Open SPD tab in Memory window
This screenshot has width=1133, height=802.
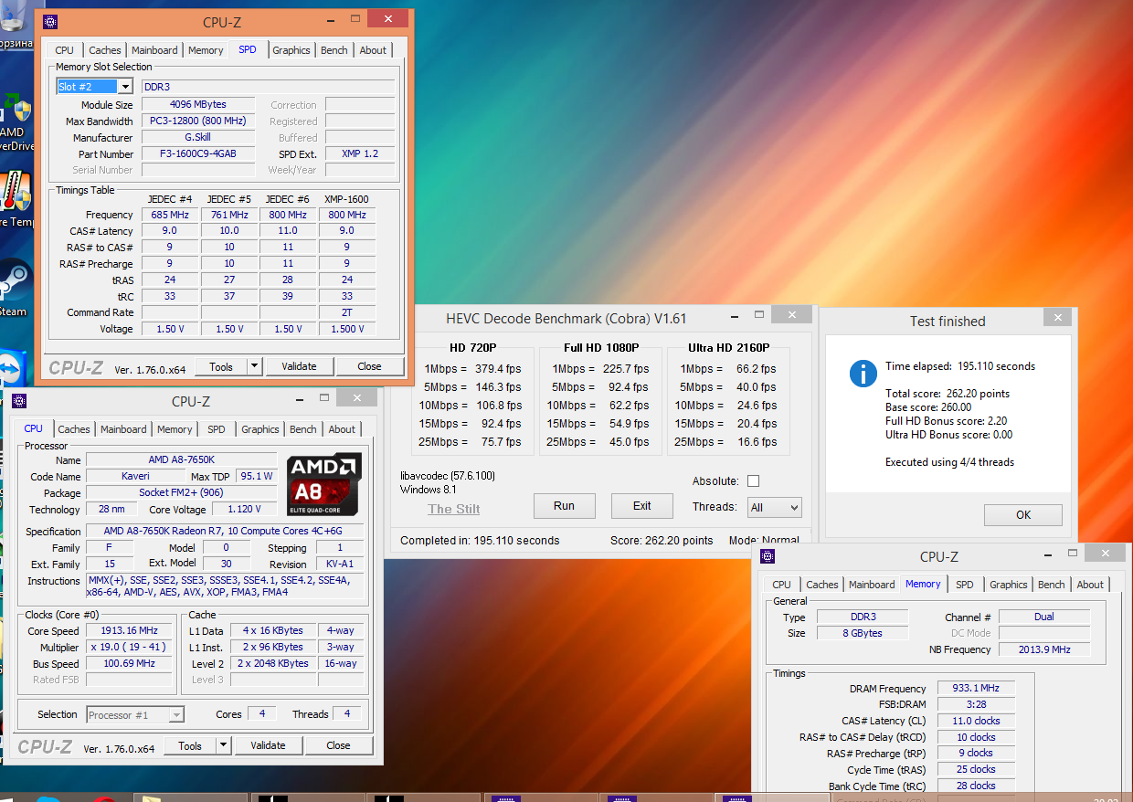965,585
